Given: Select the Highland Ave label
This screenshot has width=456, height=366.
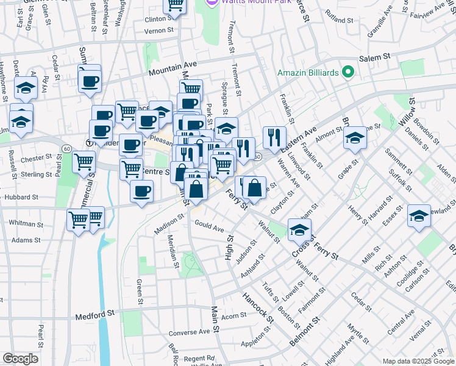Looking at the screenshot, I should coord(341,350).
